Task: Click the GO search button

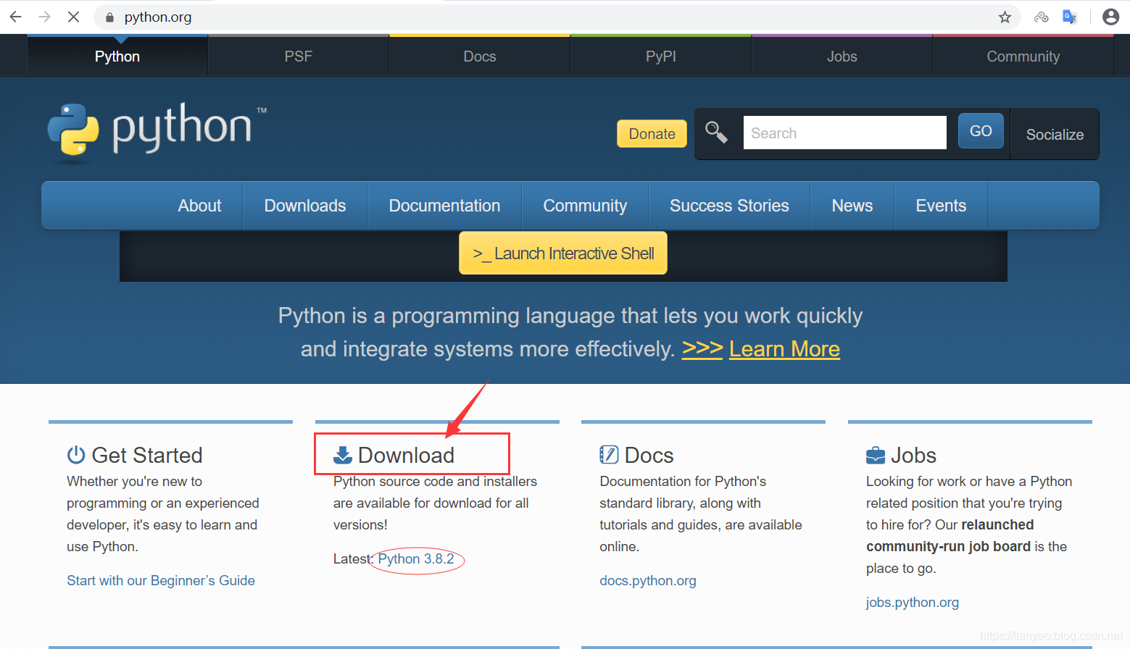Action: tap(981, 131)
